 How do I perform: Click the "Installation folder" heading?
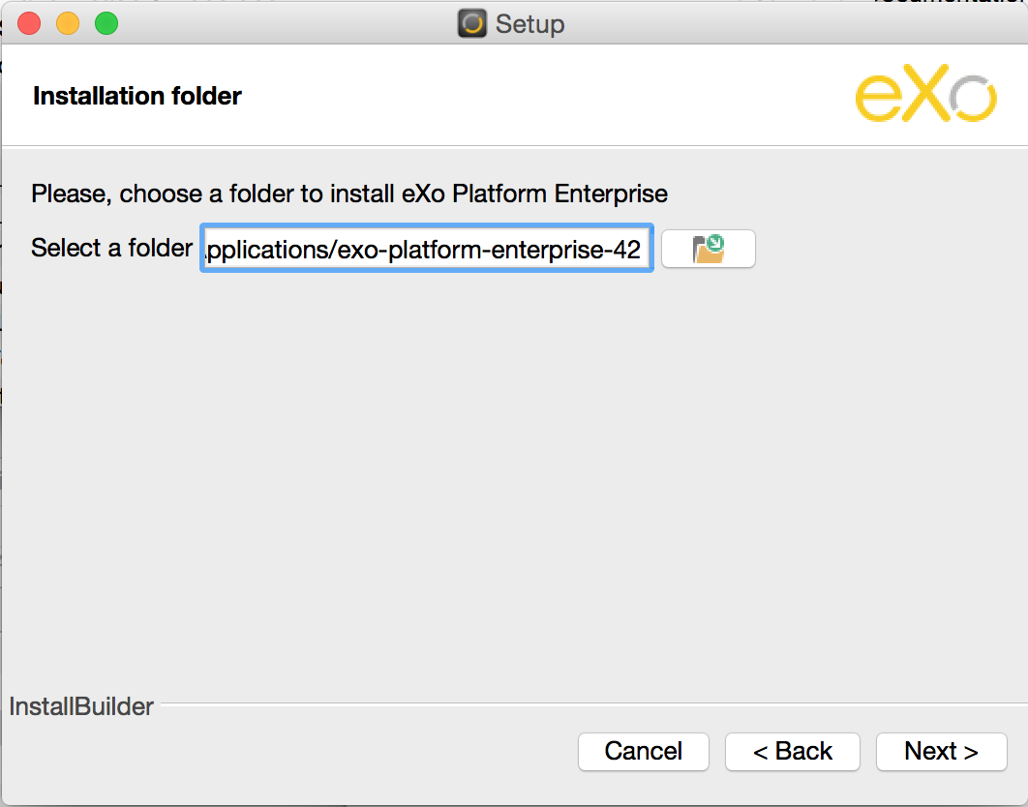tap(137, 96)
